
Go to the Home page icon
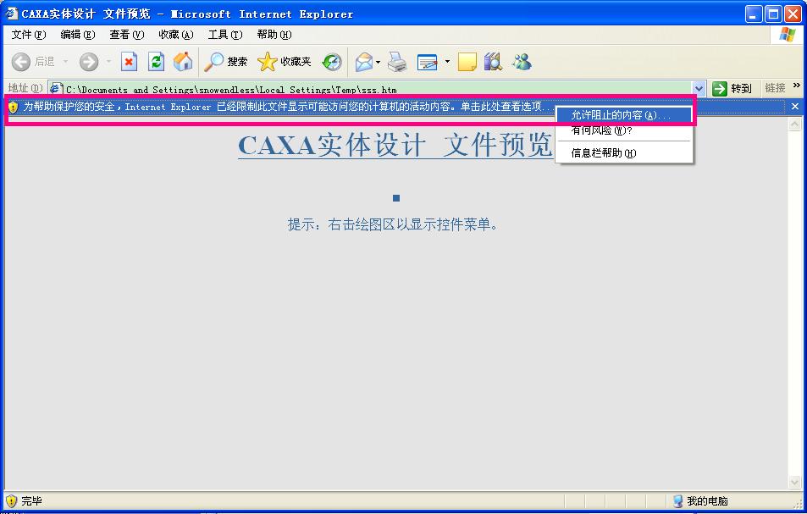(183, 62)
